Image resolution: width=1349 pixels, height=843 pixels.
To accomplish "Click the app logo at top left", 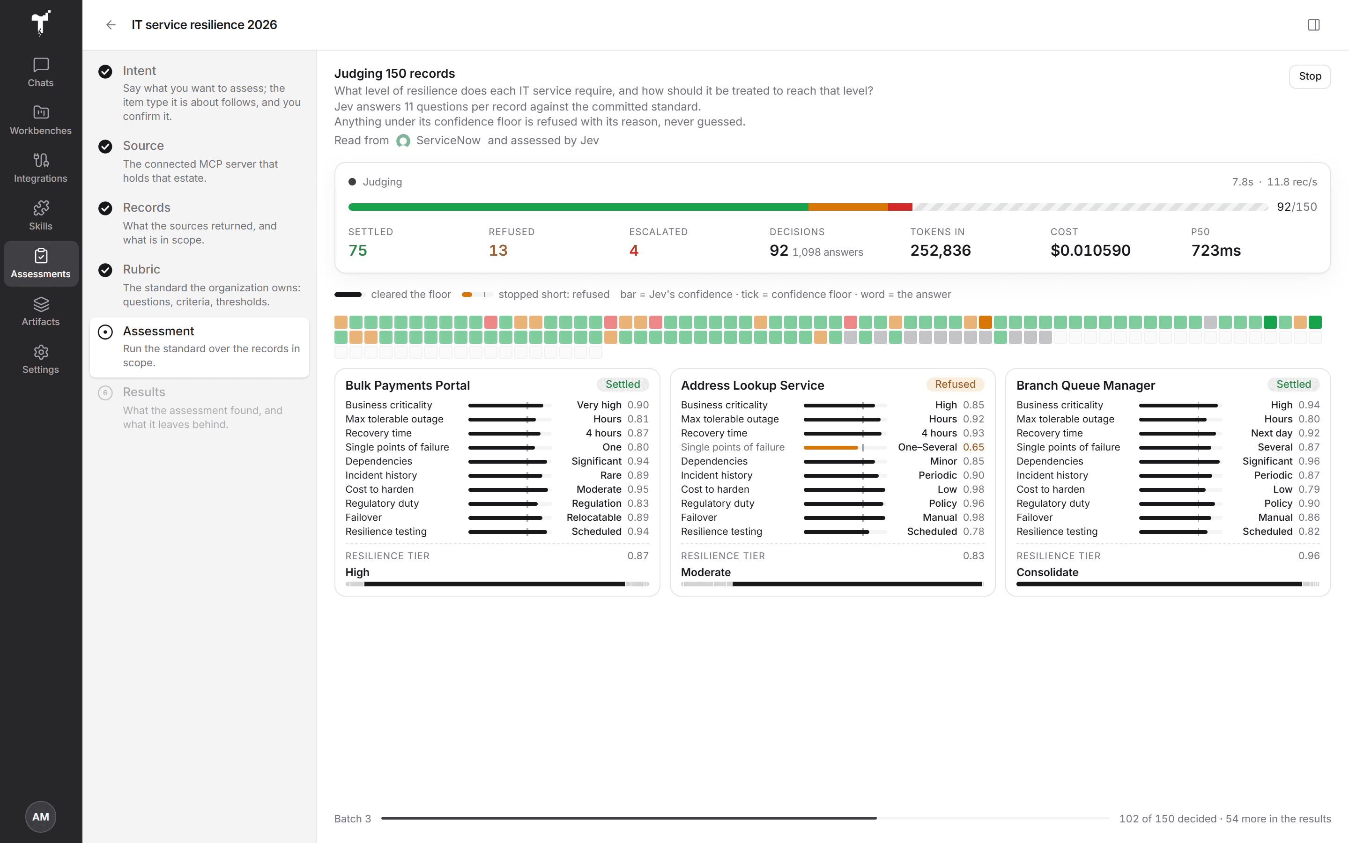I will coord(41,23).
